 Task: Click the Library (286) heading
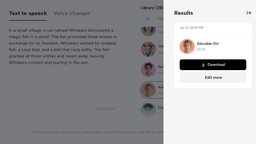(x=152, y=8)
